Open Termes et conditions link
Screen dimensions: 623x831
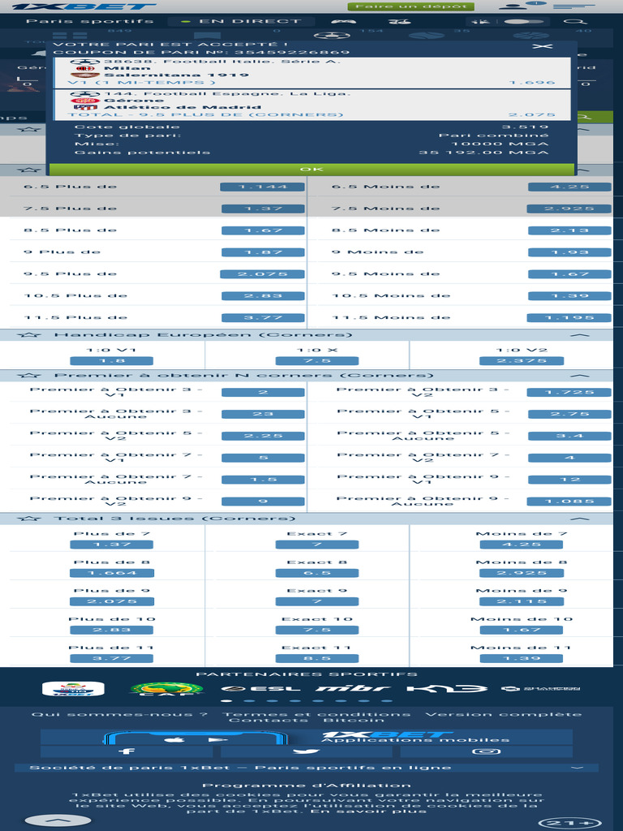[x=316, y=714]
